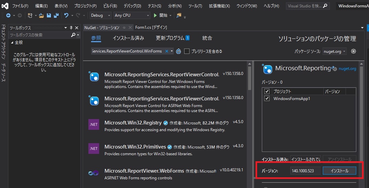The width and height of the screenshot is (369, 188).
Task: Open the データ ソース side tab
Action: [3, 72]
